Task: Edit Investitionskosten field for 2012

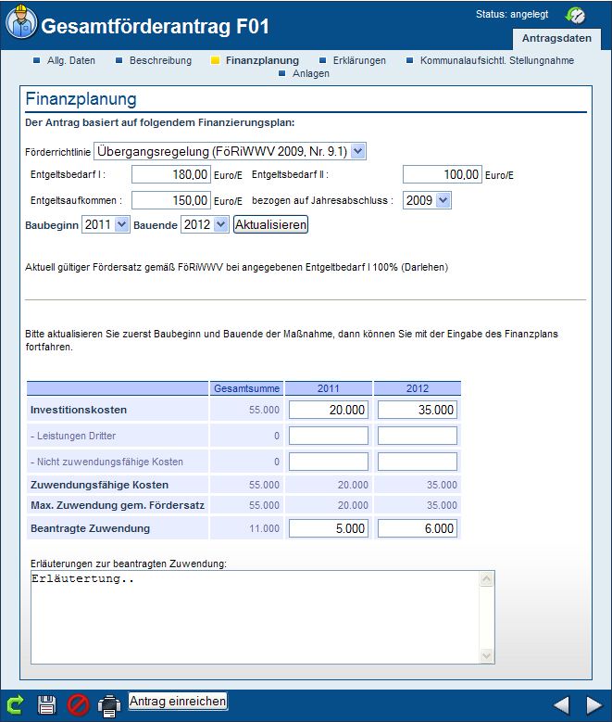Action: pyautogui.click(x=418, y=410)
